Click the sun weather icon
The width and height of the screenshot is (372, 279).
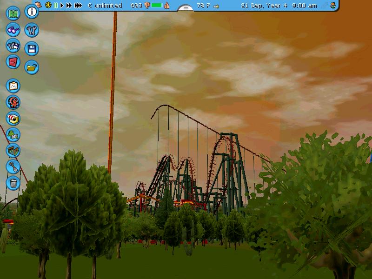48,5
